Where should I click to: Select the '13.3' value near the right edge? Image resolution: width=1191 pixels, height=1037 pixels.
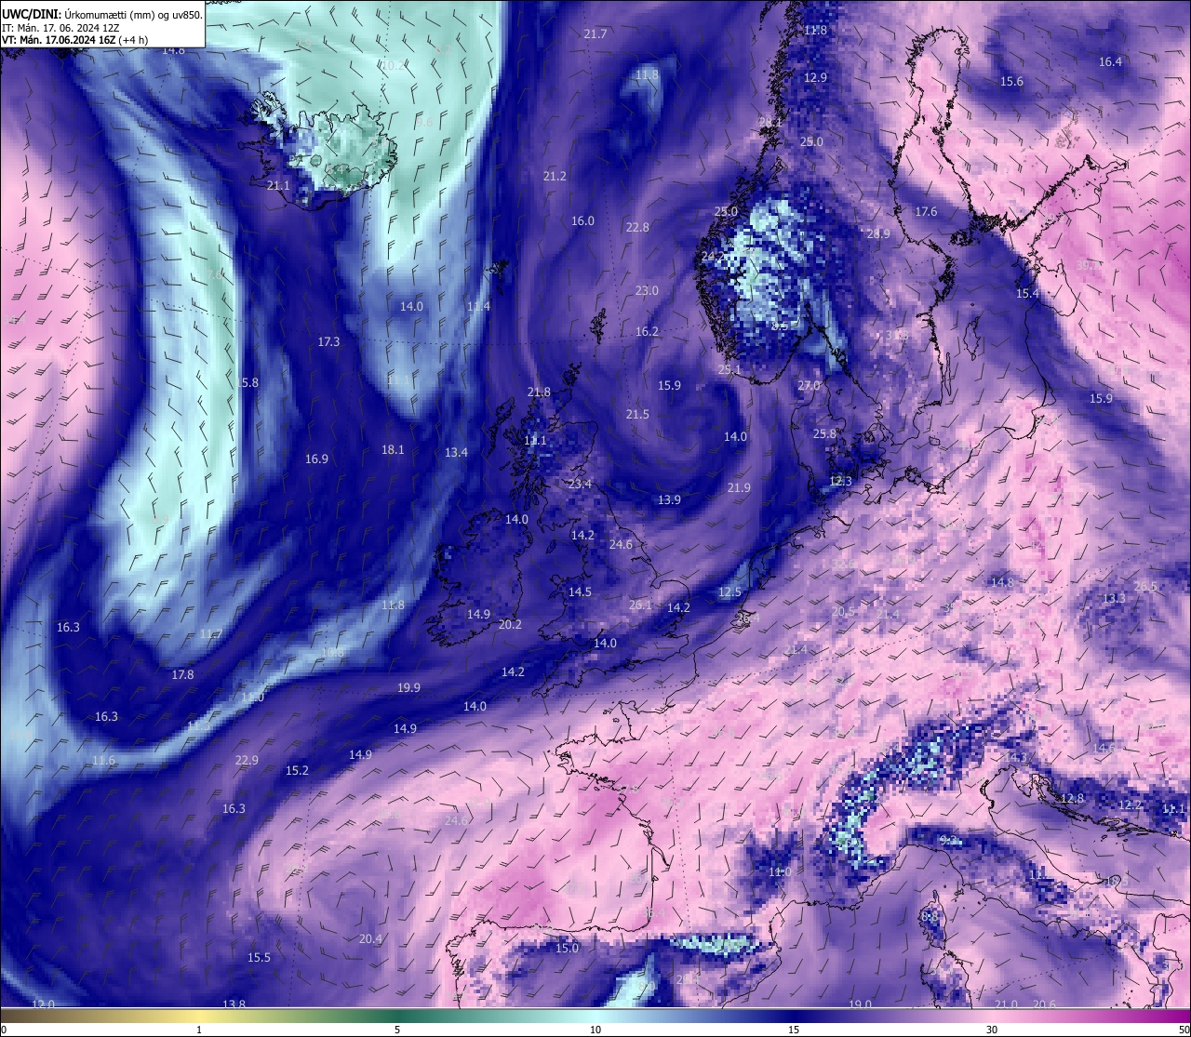tap(1114, 599)
